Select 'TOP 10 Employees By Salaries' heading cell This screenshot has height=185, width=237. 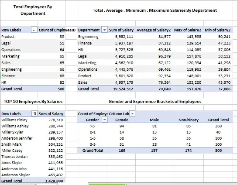coord(33,101)
